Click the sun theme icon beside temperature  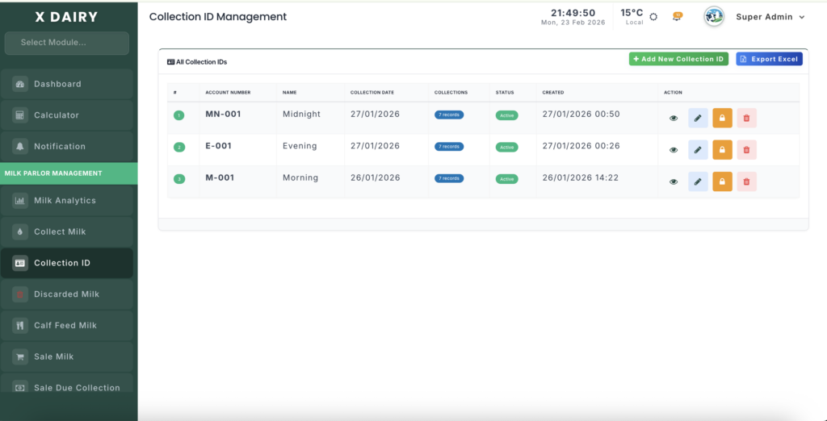(x=653, y=17)
